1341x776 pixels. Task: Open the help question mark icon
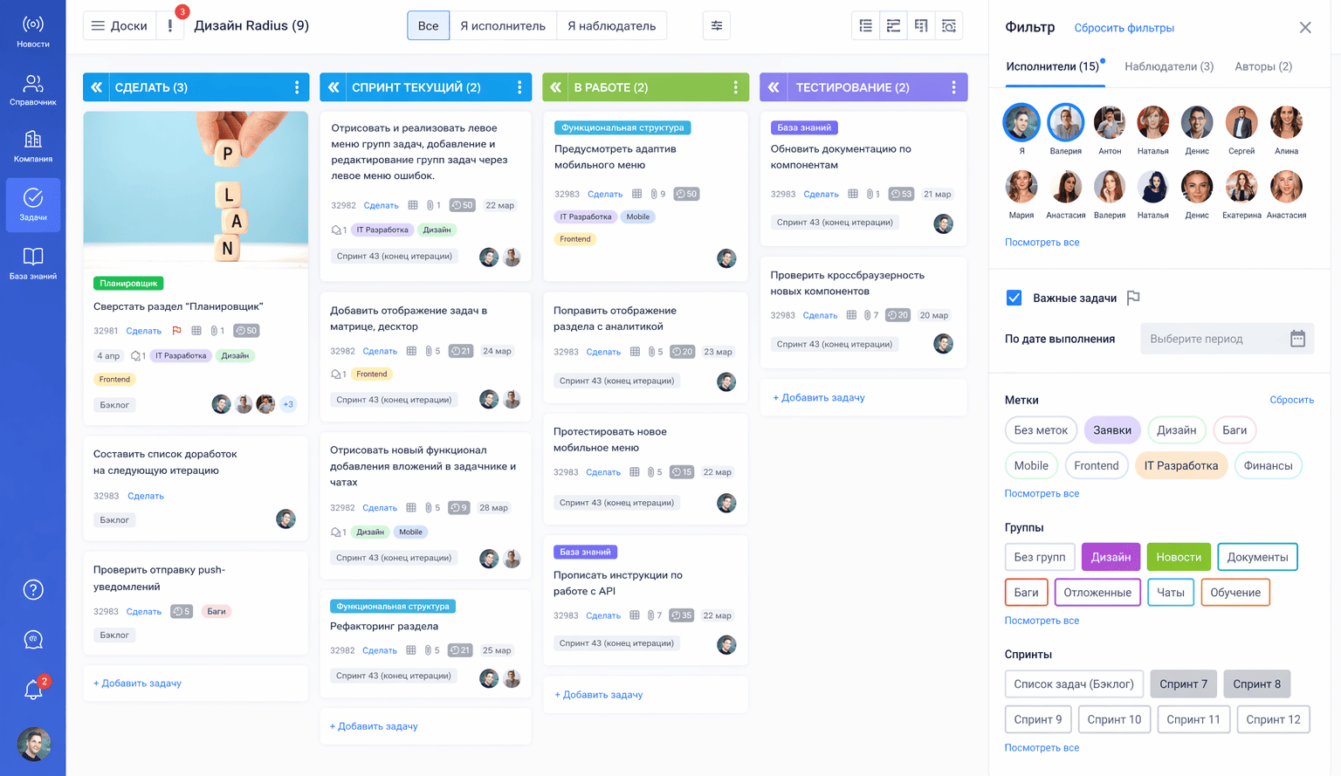33,590
